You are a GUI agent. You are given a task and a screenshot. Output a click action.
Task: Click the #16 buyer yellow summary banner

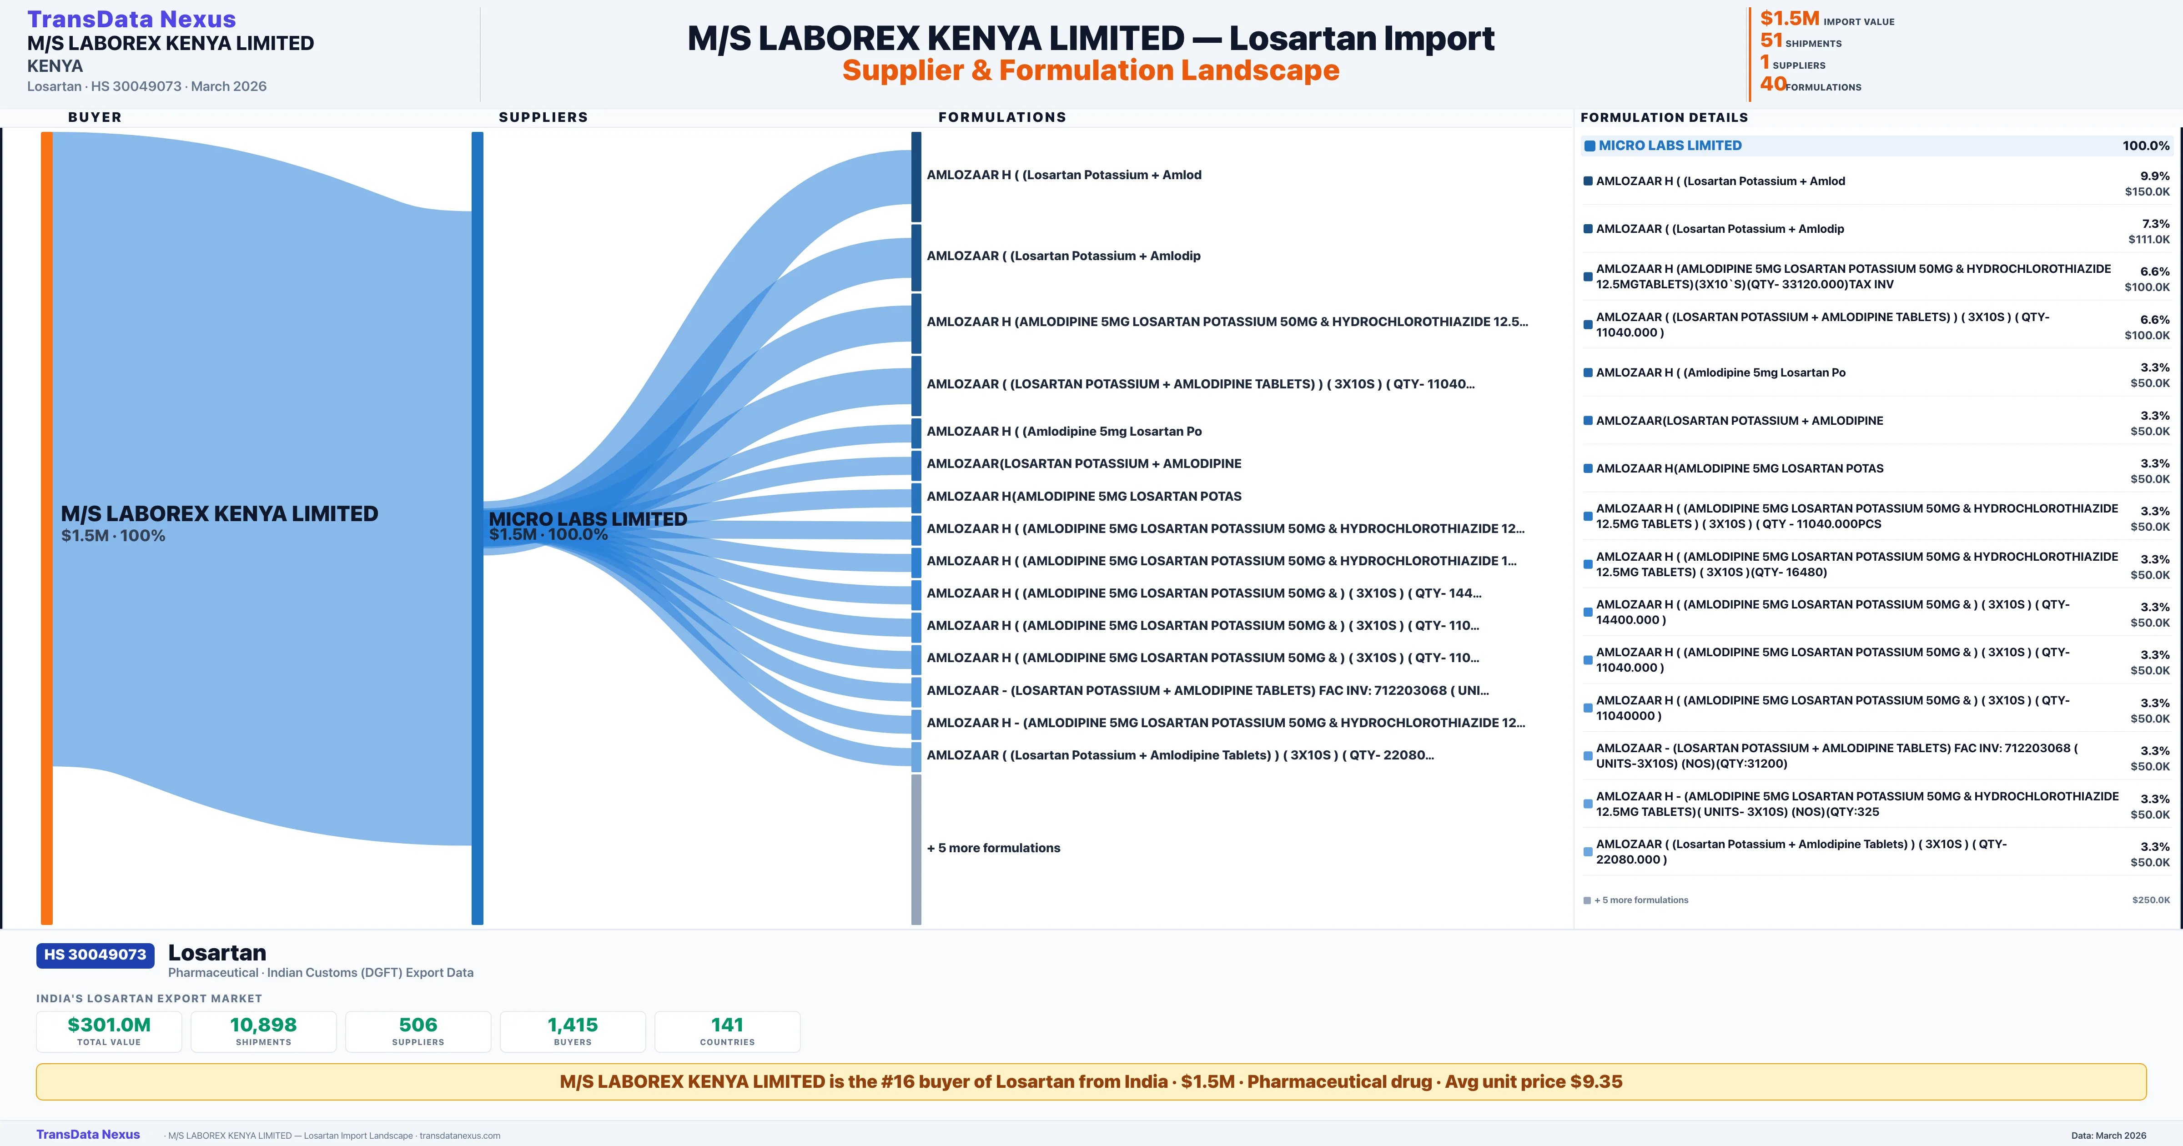[x=1091, y=1081]
